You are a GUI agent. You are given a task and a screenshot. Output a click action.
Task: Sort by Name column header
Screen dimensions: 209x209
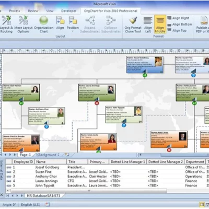pyautogui.click(x=51, y=162)
